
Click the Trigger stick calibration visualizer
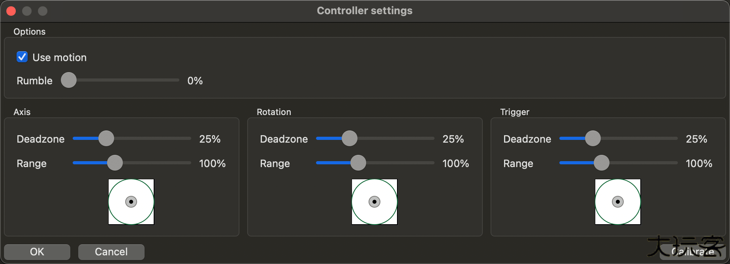(x=617, y=201)
